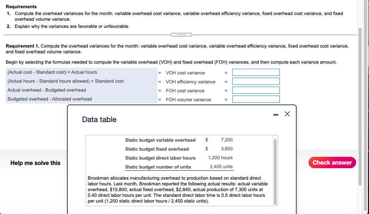This screenshot has height=214, width=369.
Task: Click the Brookman overhead allocation paragraph
Action: [178, 190]
